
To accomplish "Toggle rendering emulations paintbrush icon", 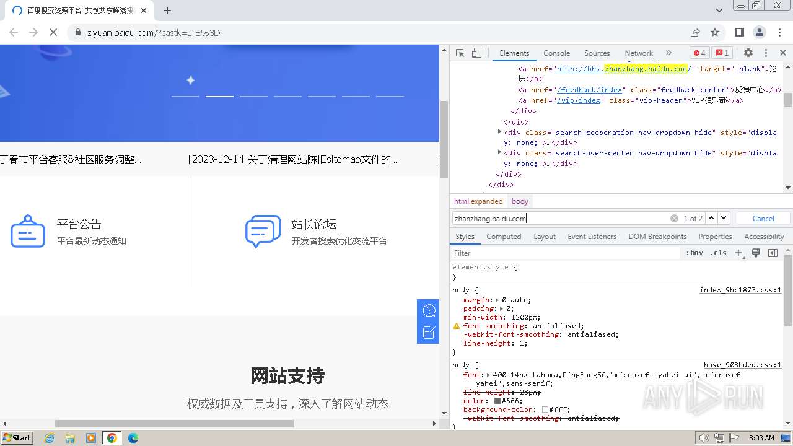I will click(756, 253).
